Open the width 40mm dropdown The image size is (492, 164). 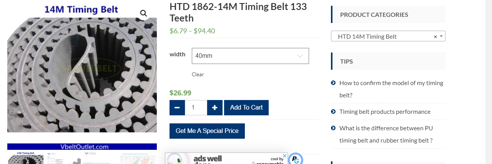[x=250, y=56]
